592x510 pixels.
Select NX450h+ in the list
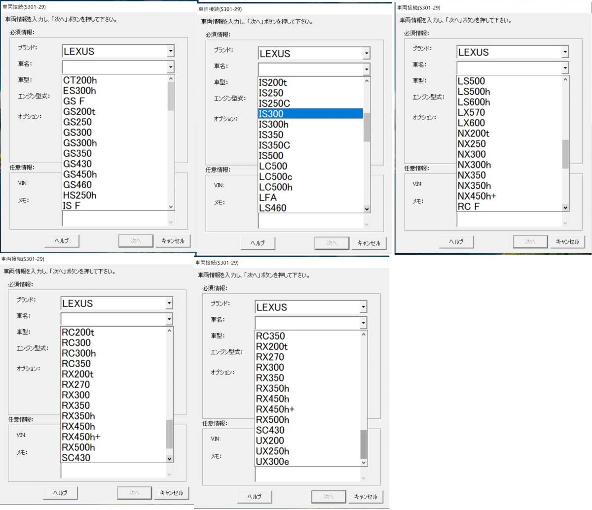point(477,196)
